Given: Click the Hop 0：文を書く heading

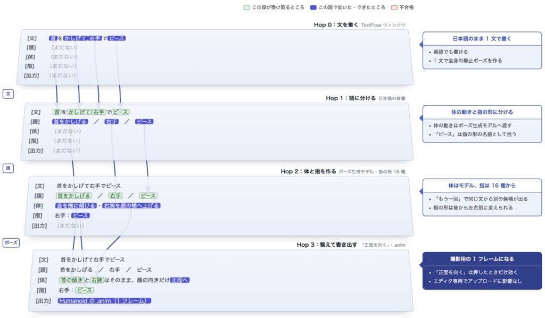Looking at the screenshot, I should click(x=336, y=24).
